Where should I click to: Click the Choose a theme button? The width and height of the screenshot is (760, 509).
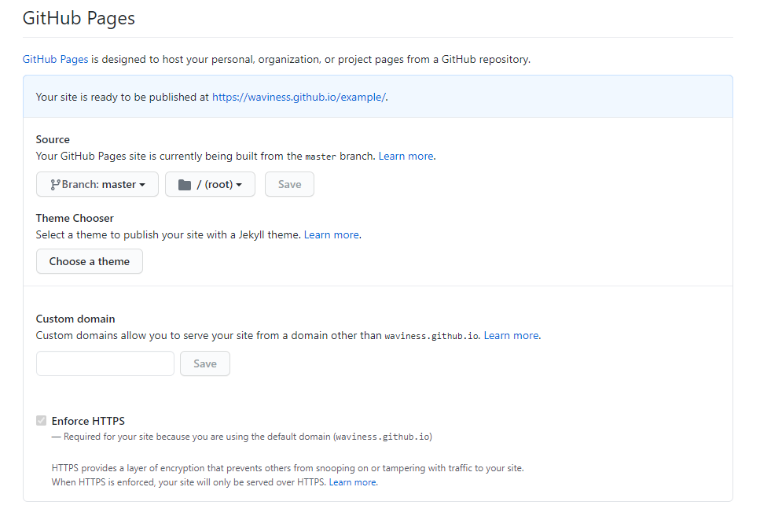point(89,261)
